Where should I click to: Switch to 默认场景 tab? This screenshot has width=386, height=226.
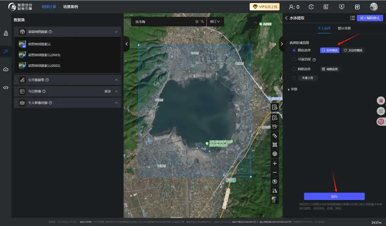click(x=344, y=28)
